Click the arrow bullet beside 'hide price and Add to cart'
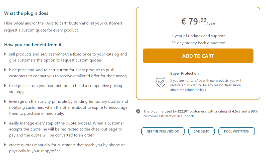 tap(5, 70)
